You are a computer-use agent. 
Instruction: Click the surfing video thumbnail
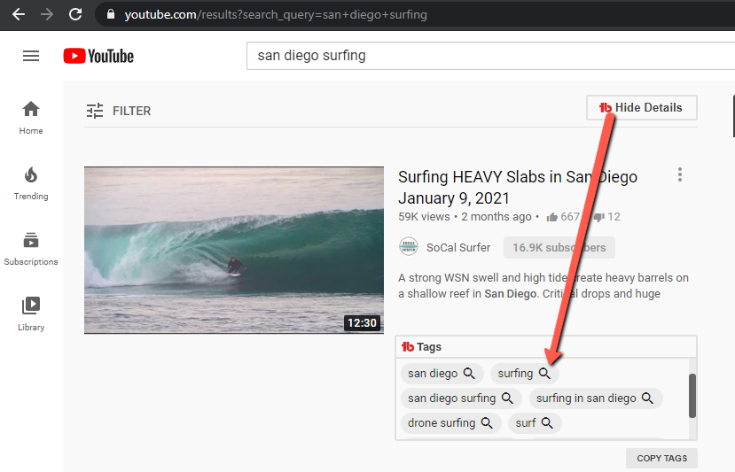(x=234, y=250)
